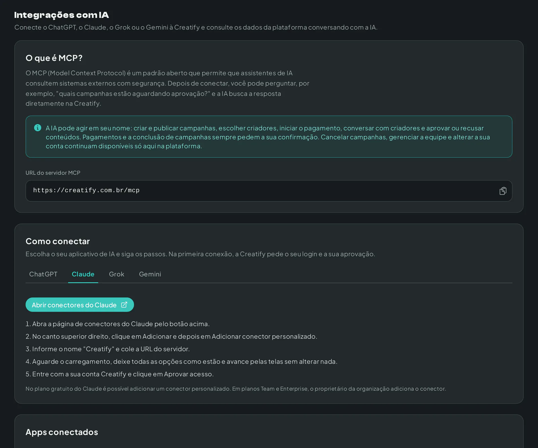
Task: Open the Grok tab
Action: [x=117, y=274]
